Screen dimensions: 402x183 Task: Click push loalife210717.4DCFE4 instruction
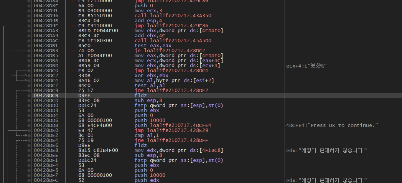(173, 125)
